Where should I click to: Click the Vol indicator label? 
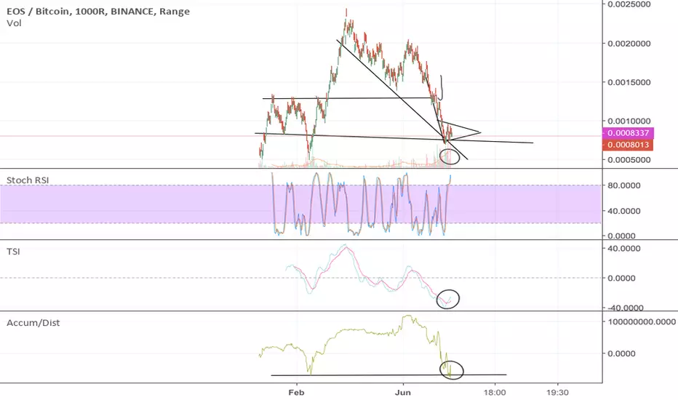[x=14, y=23]
